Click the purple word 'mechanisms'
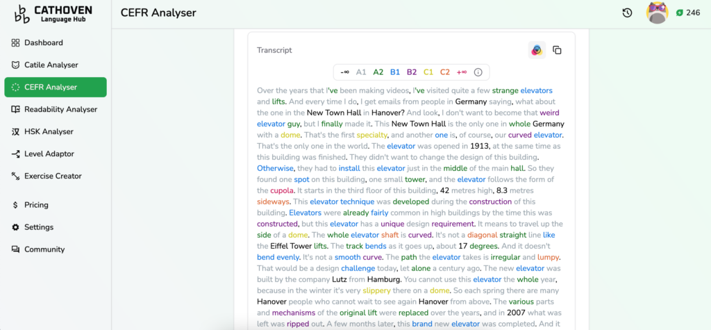 point(294,313)
